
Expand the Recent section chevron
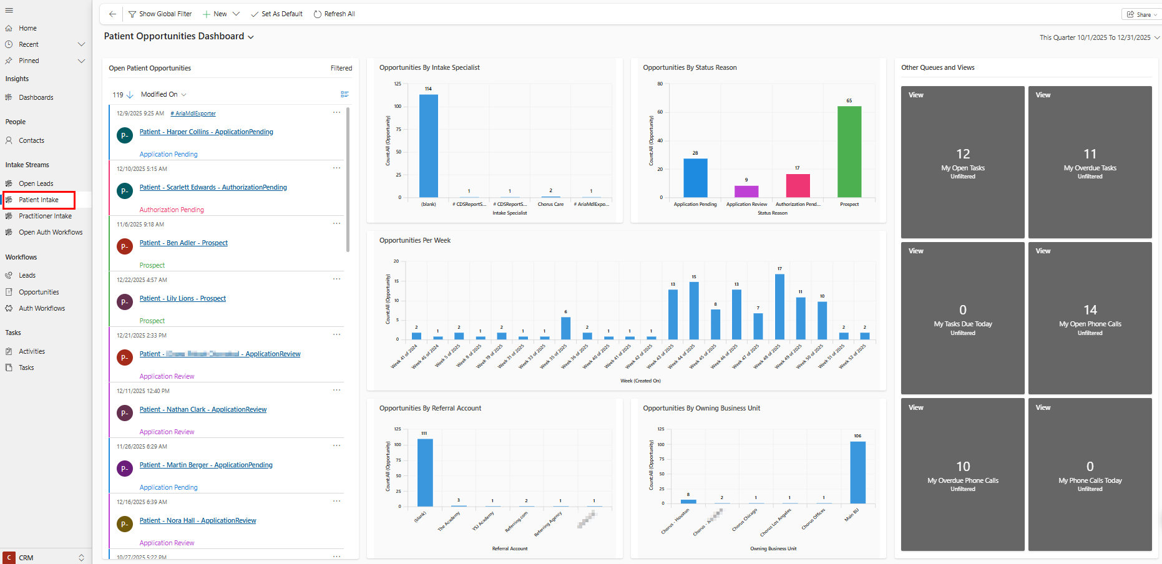click(x=81, y=44)
